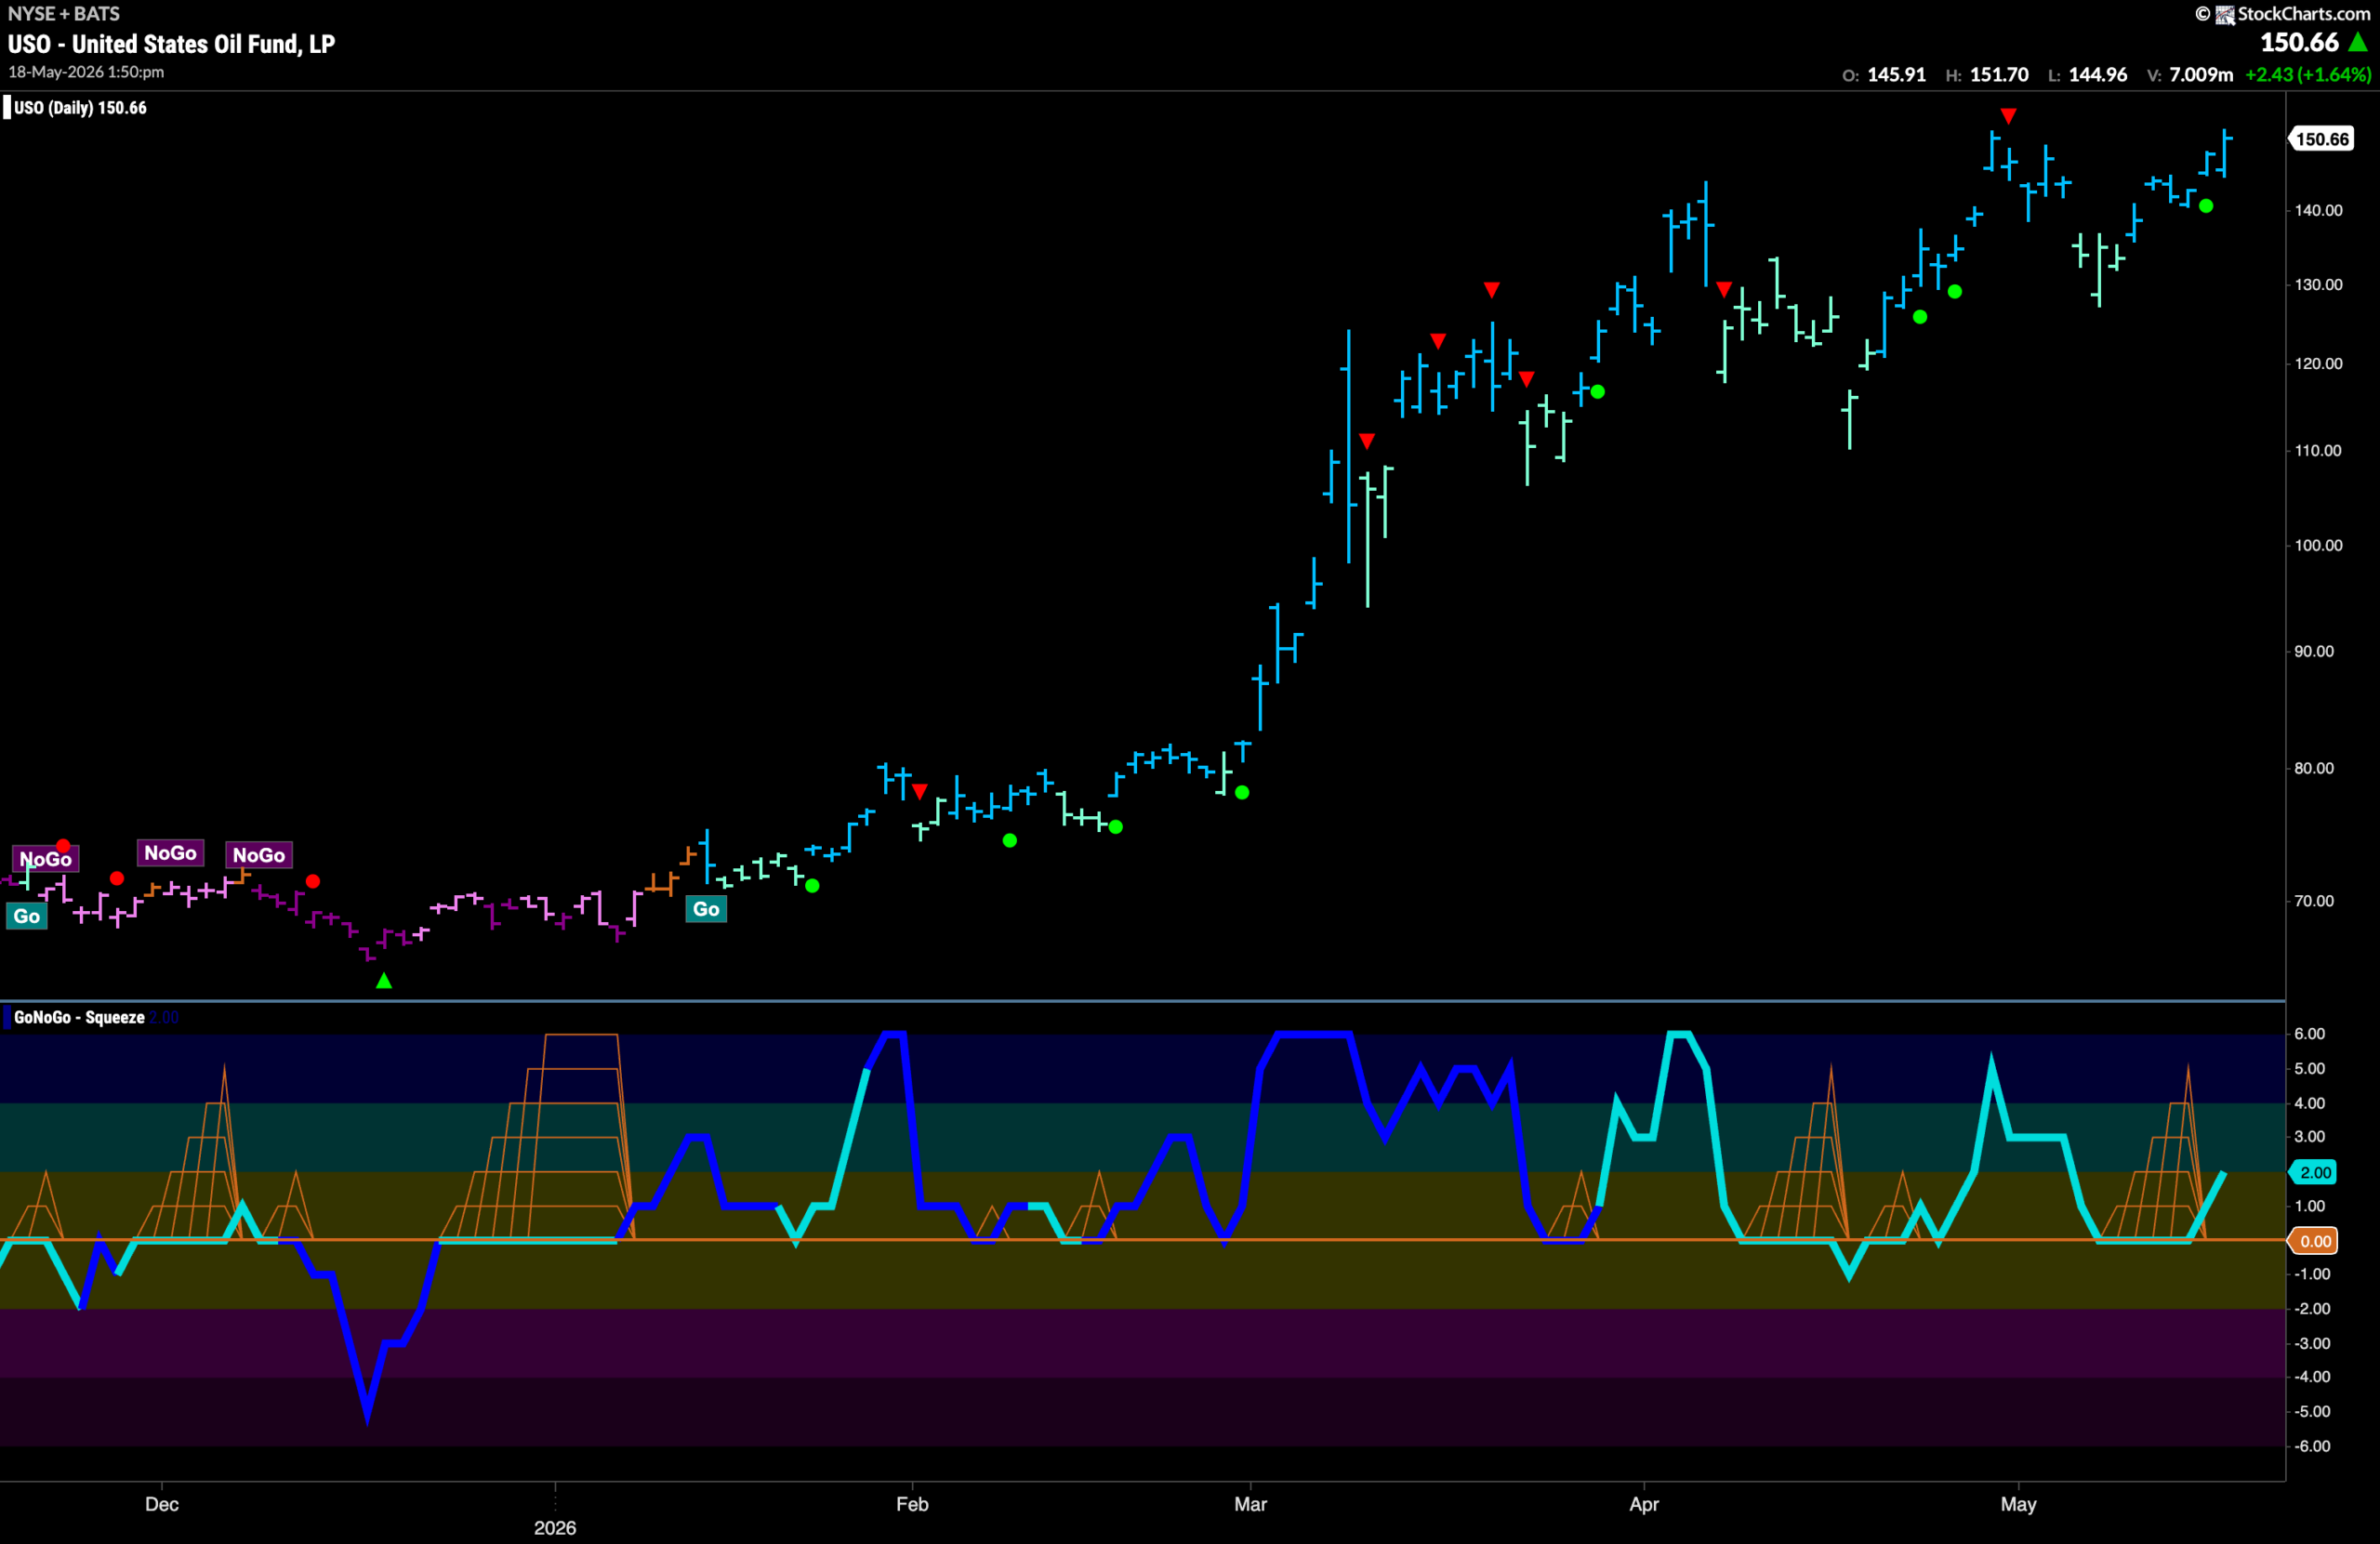
Task: Click the StockCharts.com logo icon
Action: tap(2224, 14)
